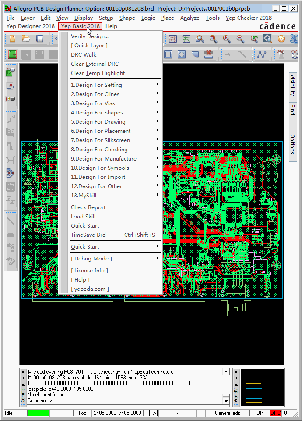302x421 pixels.
Task: Open the [ yepeda.com ] link entry
Action: [115, 289]
